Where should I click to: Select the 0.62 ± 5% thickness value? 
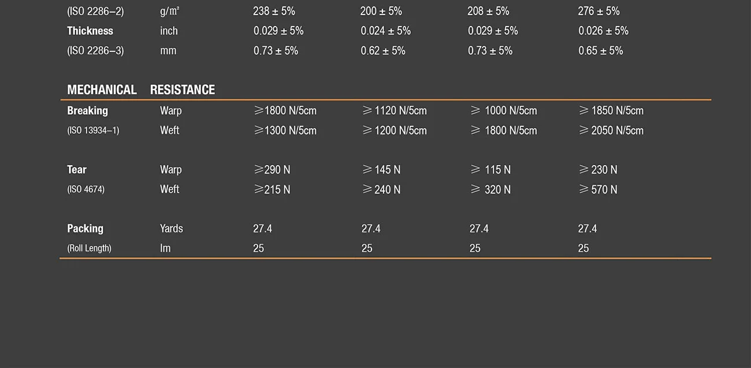pyautogui.click(x=383, y=51)
